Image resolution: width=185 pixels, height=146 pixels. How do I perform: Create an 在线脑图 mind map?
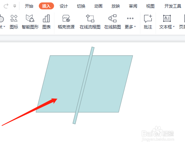point(113,22)
